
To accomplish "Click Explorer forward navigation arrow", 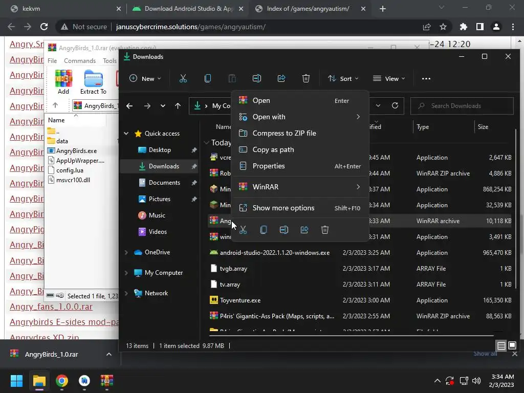I will 147,106.
